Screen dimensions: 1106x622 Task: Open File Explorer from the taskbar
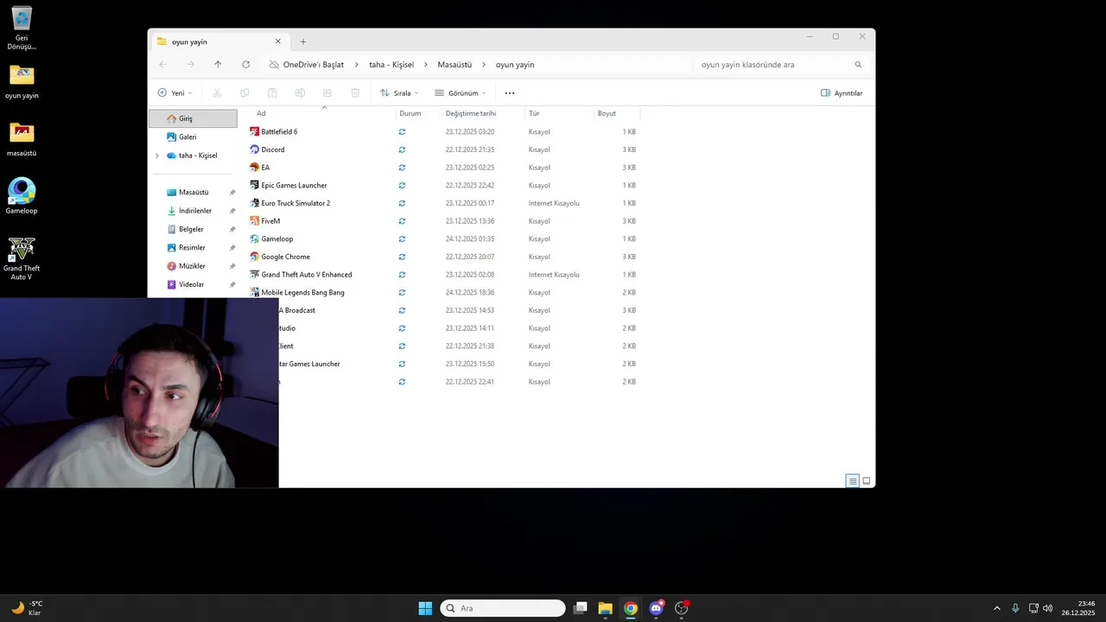(x=605, y=608)
